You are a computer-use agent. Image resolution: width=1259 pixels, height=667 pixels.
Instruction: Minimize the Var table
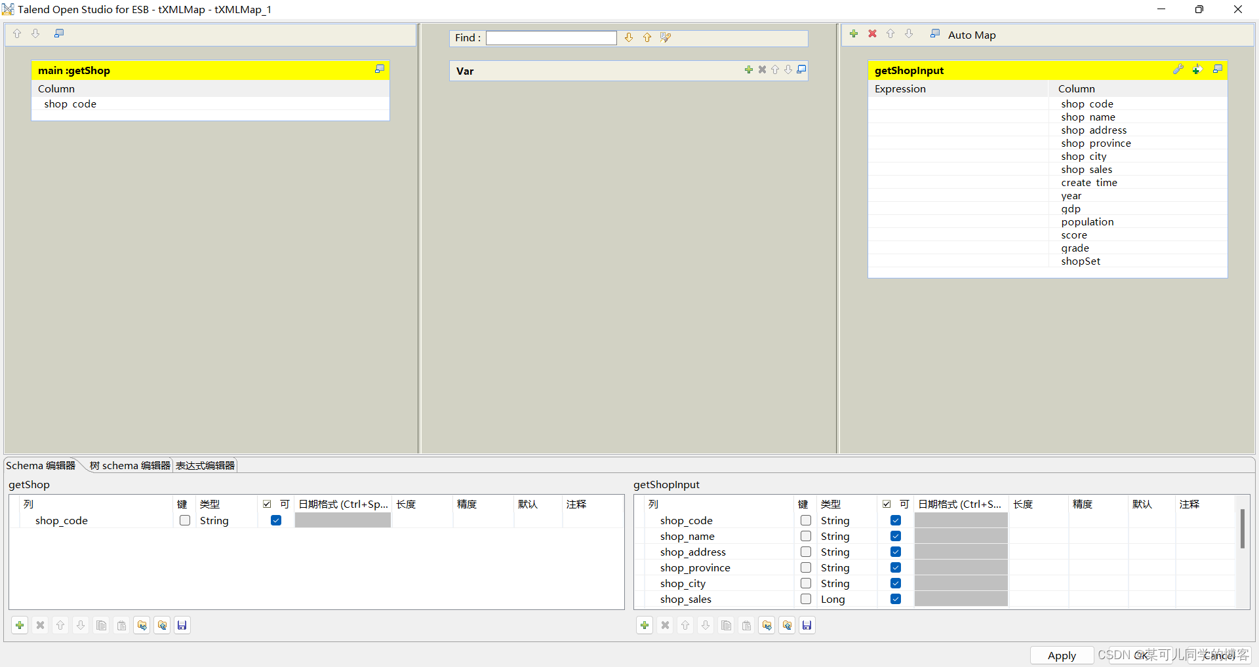pos(801,69)
